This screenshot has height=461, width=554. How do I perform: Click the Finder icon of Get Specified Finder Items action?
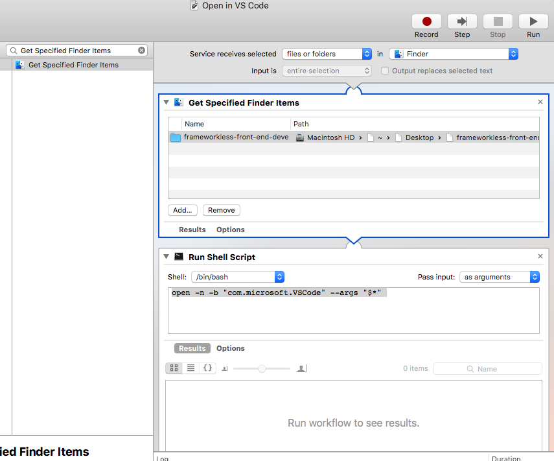pos(179,102)
